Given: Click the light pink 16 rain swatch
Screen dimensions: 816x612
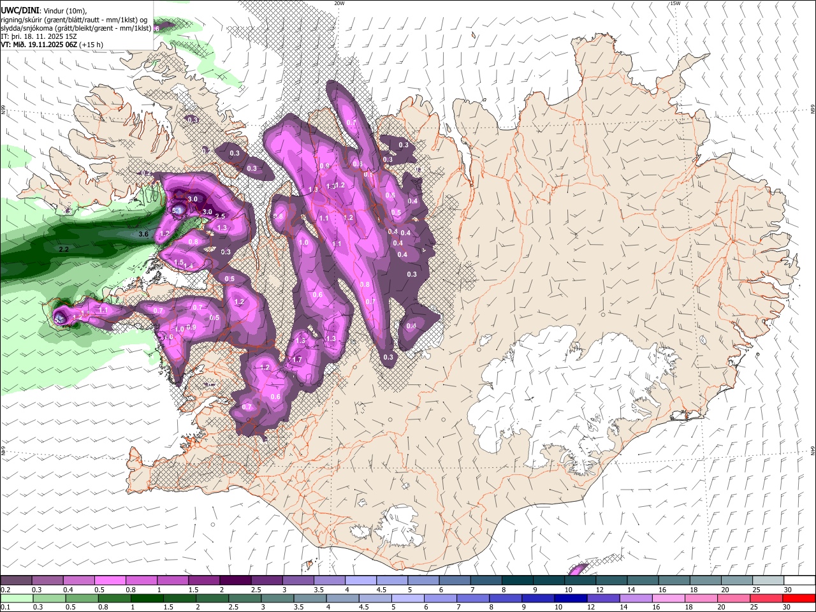Looking at the screenshot, I should pos(667,598).
